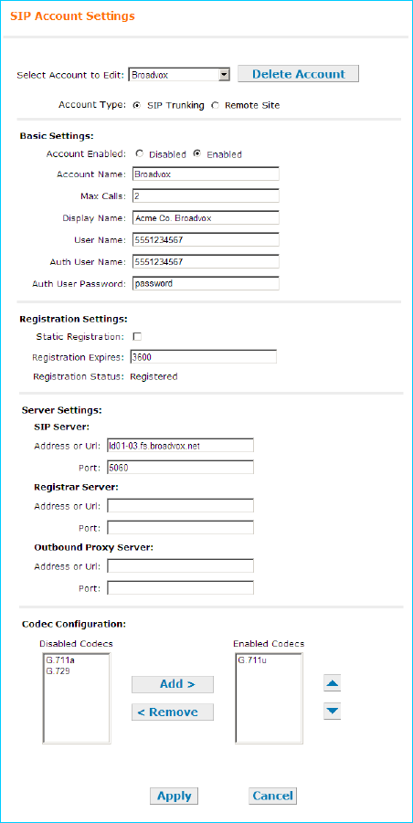Click the SIP Server address field
This screenshot has width=413, height=823.
point(180,446)
